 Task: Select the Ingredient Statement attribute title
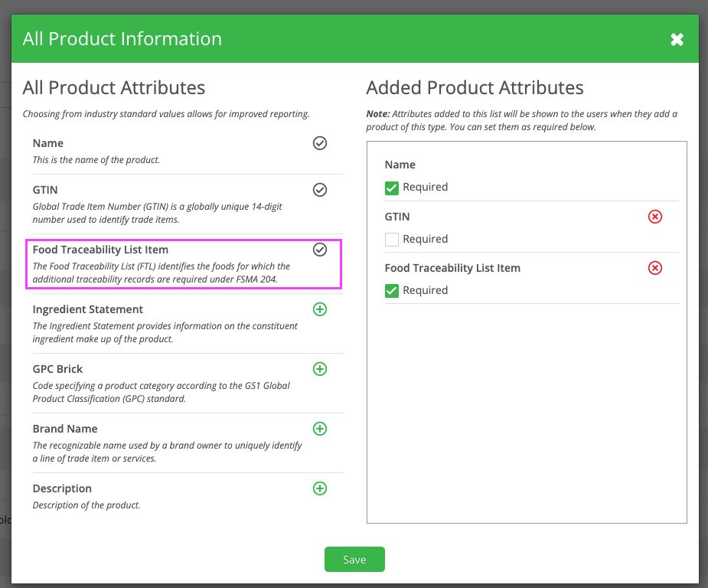[x=88, y=309]
